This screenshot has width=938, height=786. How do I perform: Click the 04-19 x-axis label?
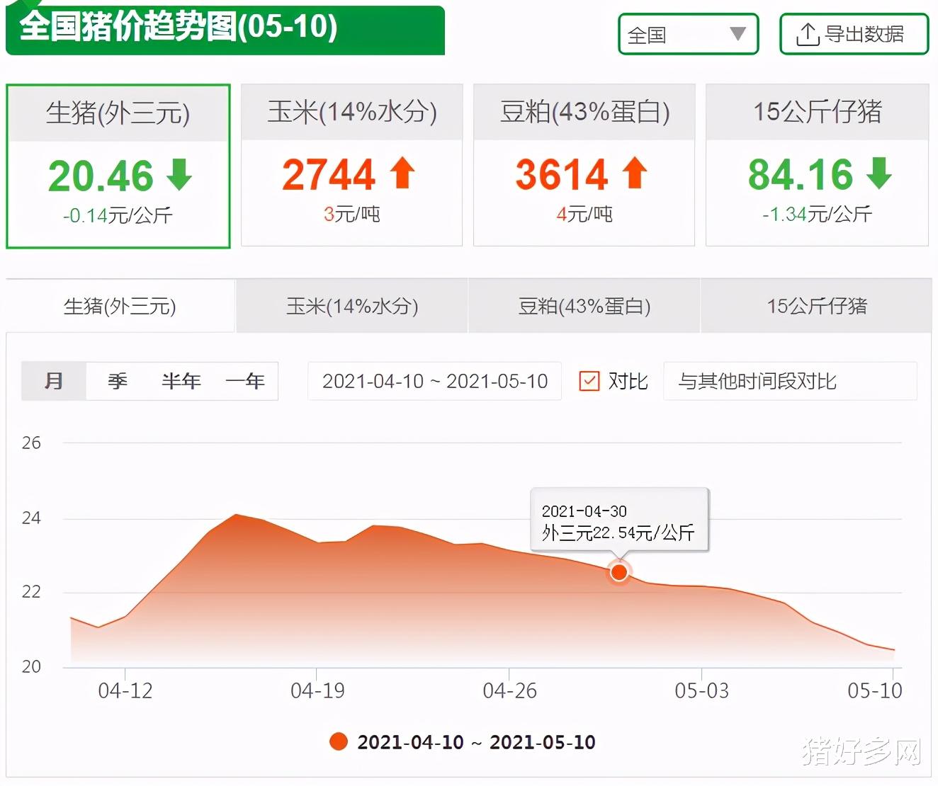[317, 690]
